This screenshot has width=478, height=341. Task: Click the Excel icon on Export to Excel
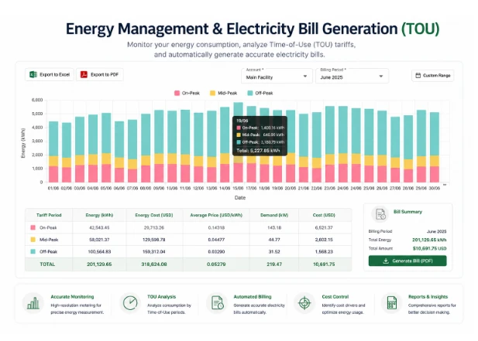tap(33, 74)
